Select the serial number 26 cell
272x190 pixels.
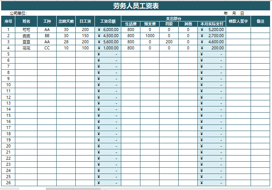(8, 183)
